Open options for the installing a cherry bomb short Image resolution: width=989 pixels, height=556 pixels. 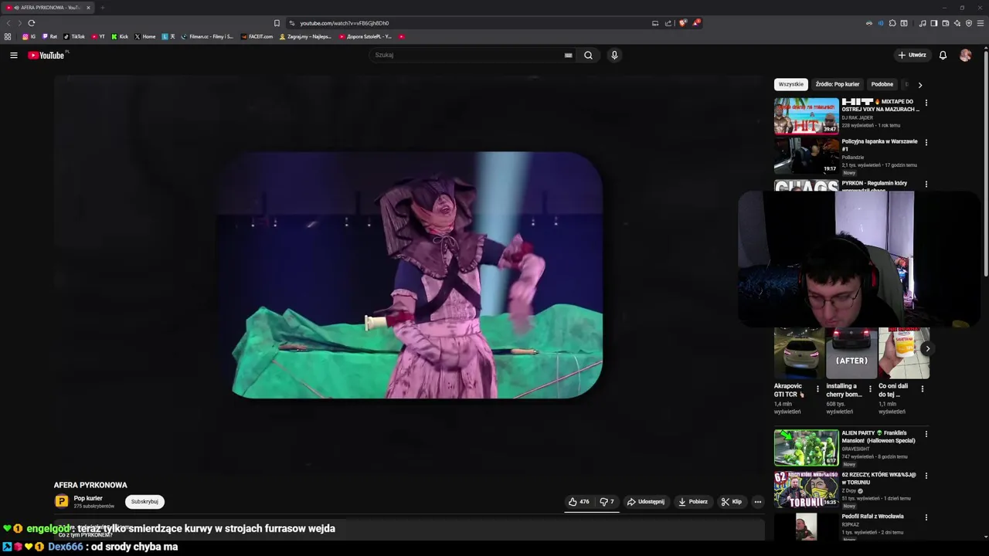pos(870,389)
